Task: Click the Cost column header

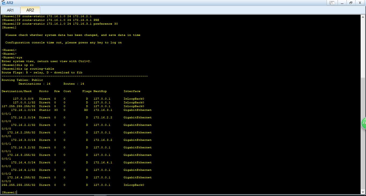Action: pos(67,91)
